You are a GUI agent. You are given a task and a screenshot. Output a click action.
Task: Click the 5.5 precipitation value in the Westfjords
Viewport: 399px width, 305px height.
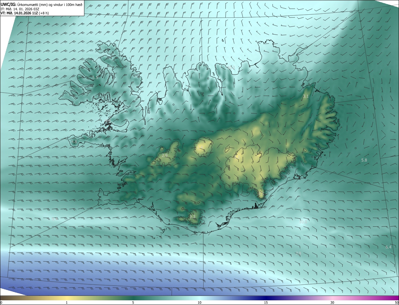pyautogui.click(x=95, y=77)
